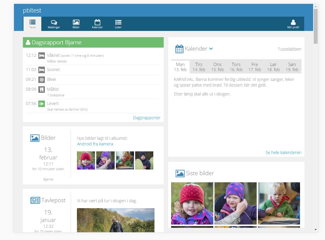Open the purple star hat album thumbnail
Screen dimensions: 325x240
click(x=105, y=160)
